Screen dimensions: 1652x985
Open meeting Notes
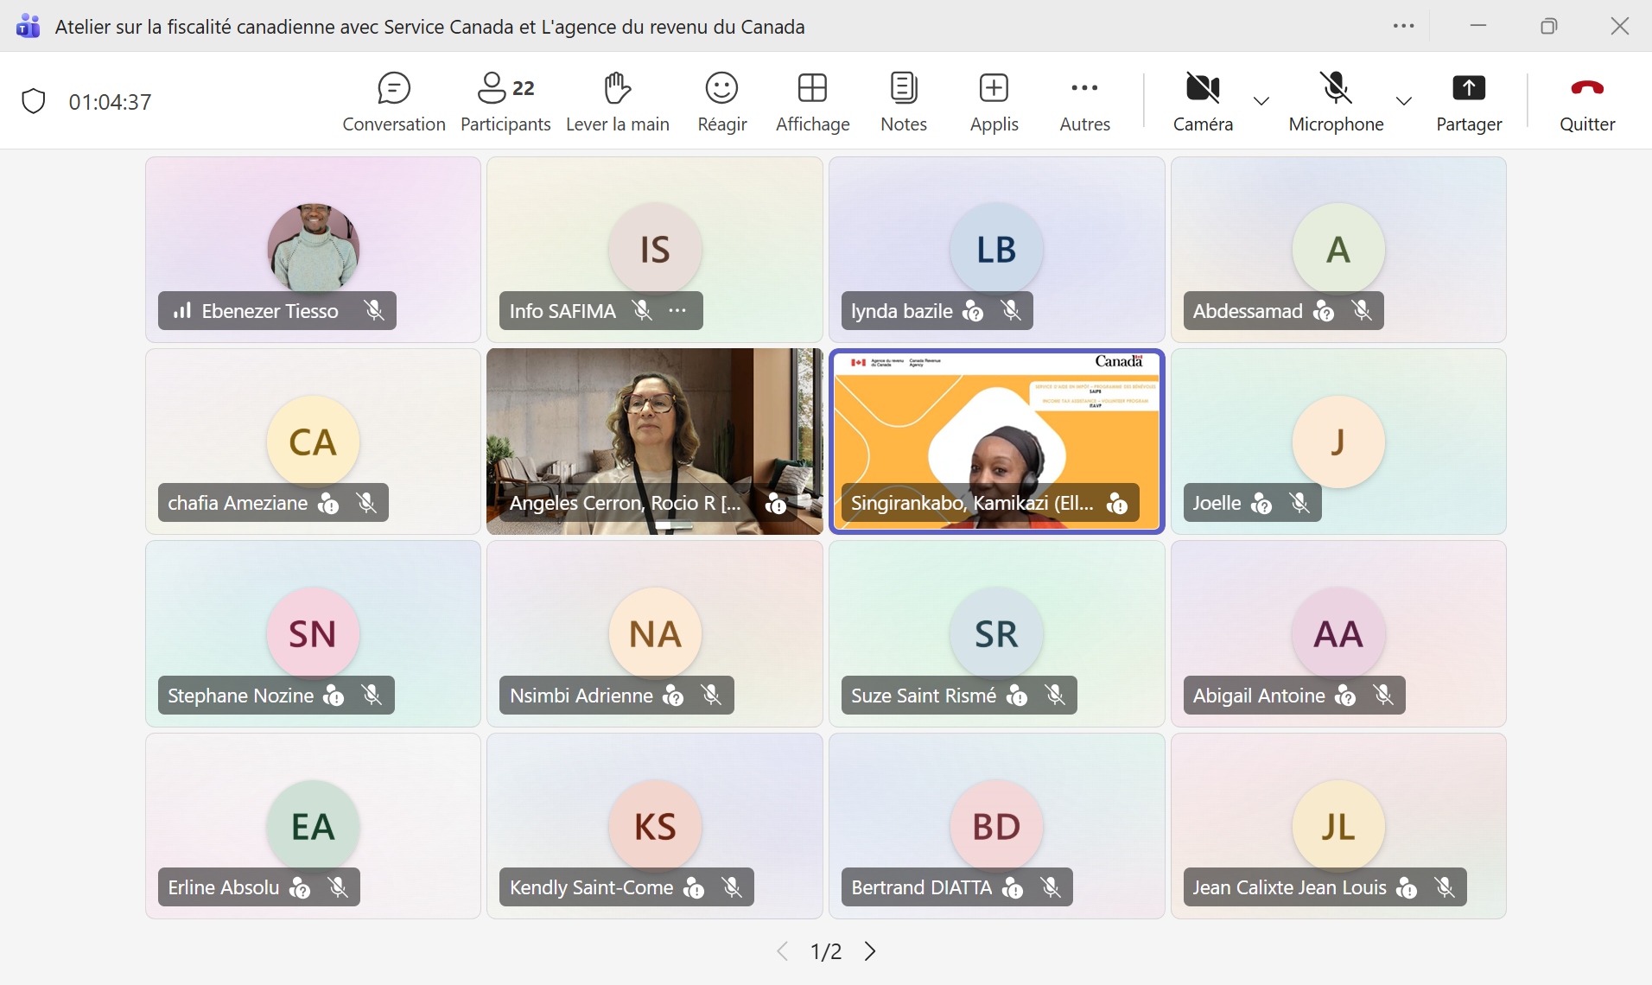pos(903,102)
